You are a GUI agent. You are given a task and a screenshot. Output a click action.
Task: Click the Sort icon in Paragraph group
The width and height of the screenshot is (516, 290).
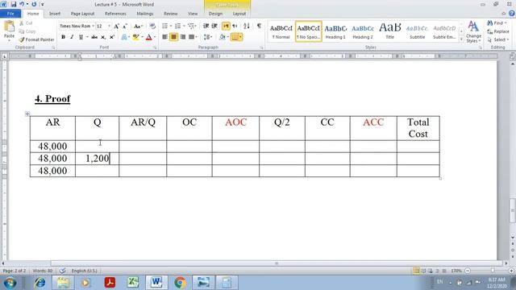[247, 26]
